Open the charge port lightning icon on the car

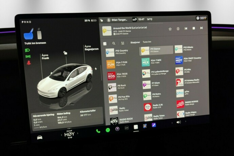click(96, 69)
